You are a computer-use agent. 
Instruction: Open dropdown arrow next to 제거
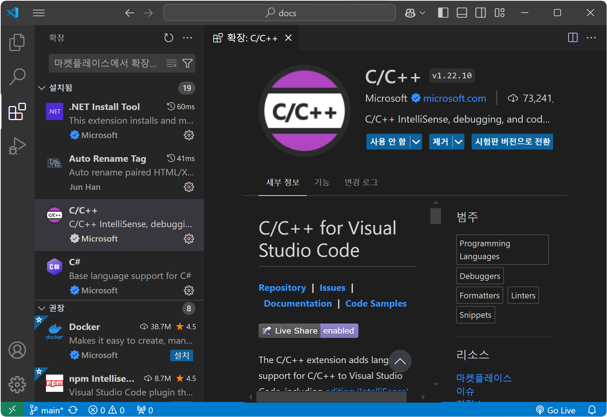pos(458,142)
